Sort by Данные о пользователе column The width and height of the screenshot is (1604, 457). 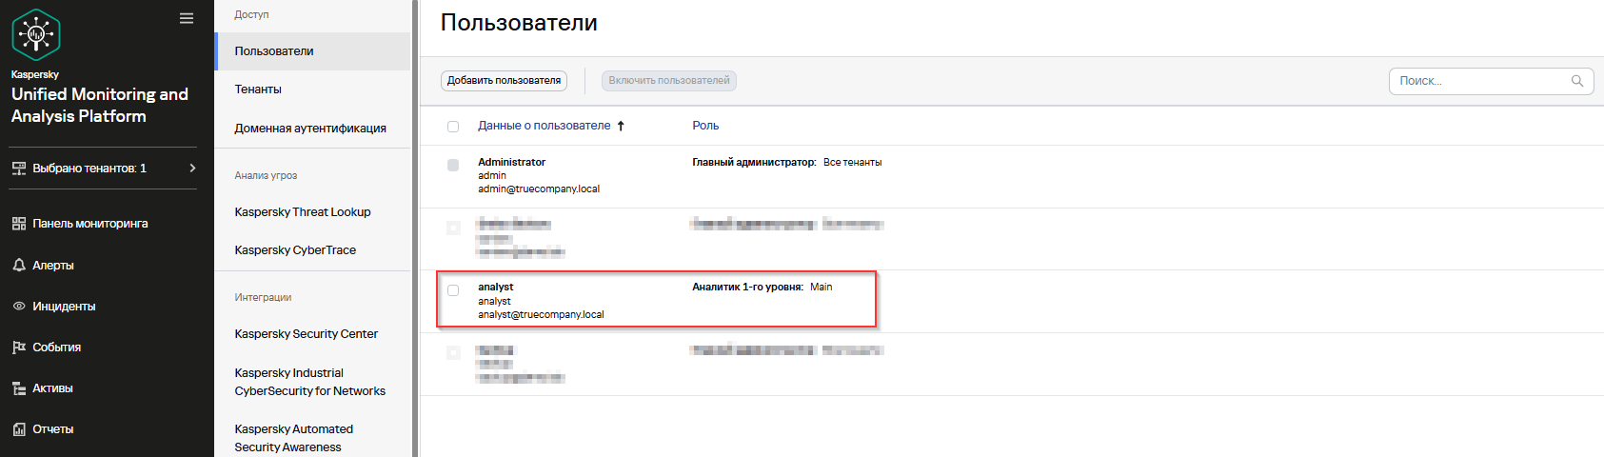(x=545, y=126)
